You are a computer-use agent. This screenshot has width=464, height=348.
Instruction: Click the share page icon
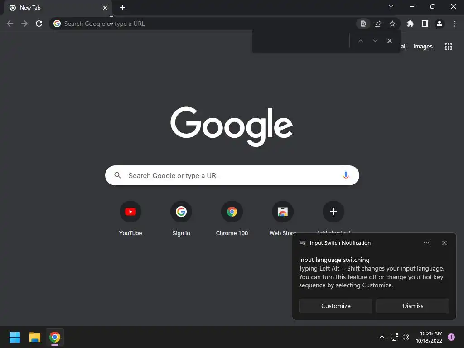pos(378,24)
